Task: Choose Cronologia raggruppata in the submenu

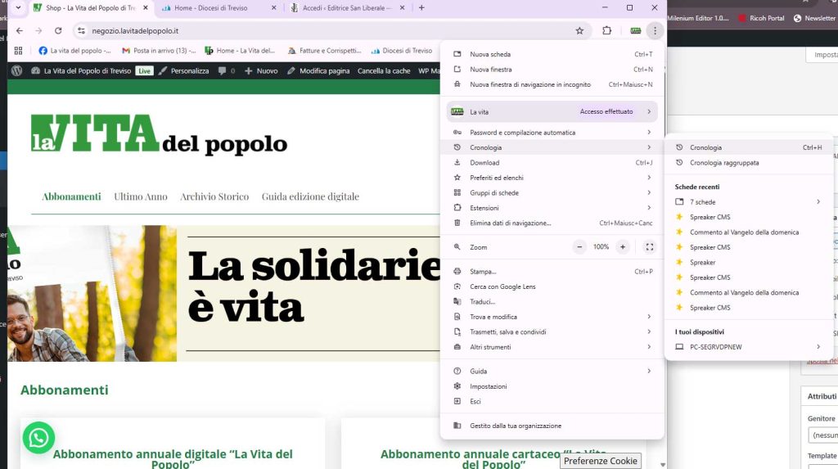Action: point(724,163)
